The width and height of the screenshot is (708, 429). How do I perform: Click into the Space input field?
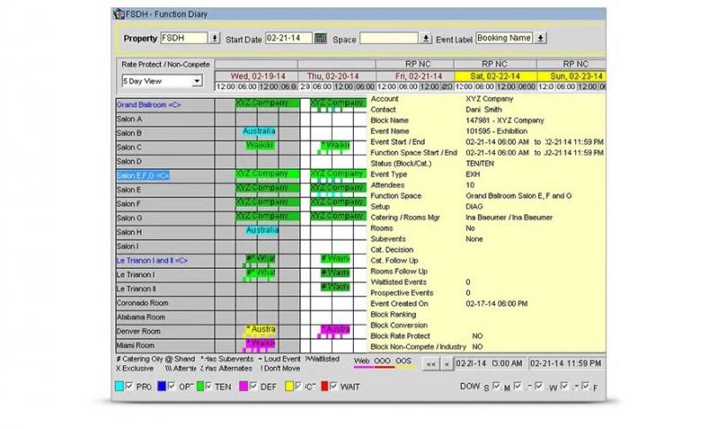389,39
